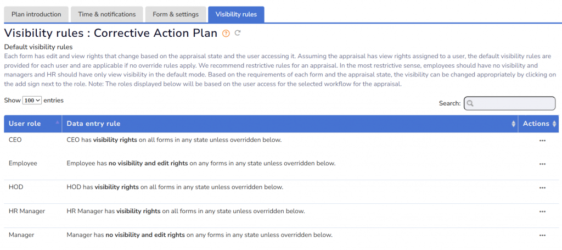Image resolution: width=562 pixels, height=250 pixels.
Task: Open the Time & notifications tab
Action: tap(107, 14)
